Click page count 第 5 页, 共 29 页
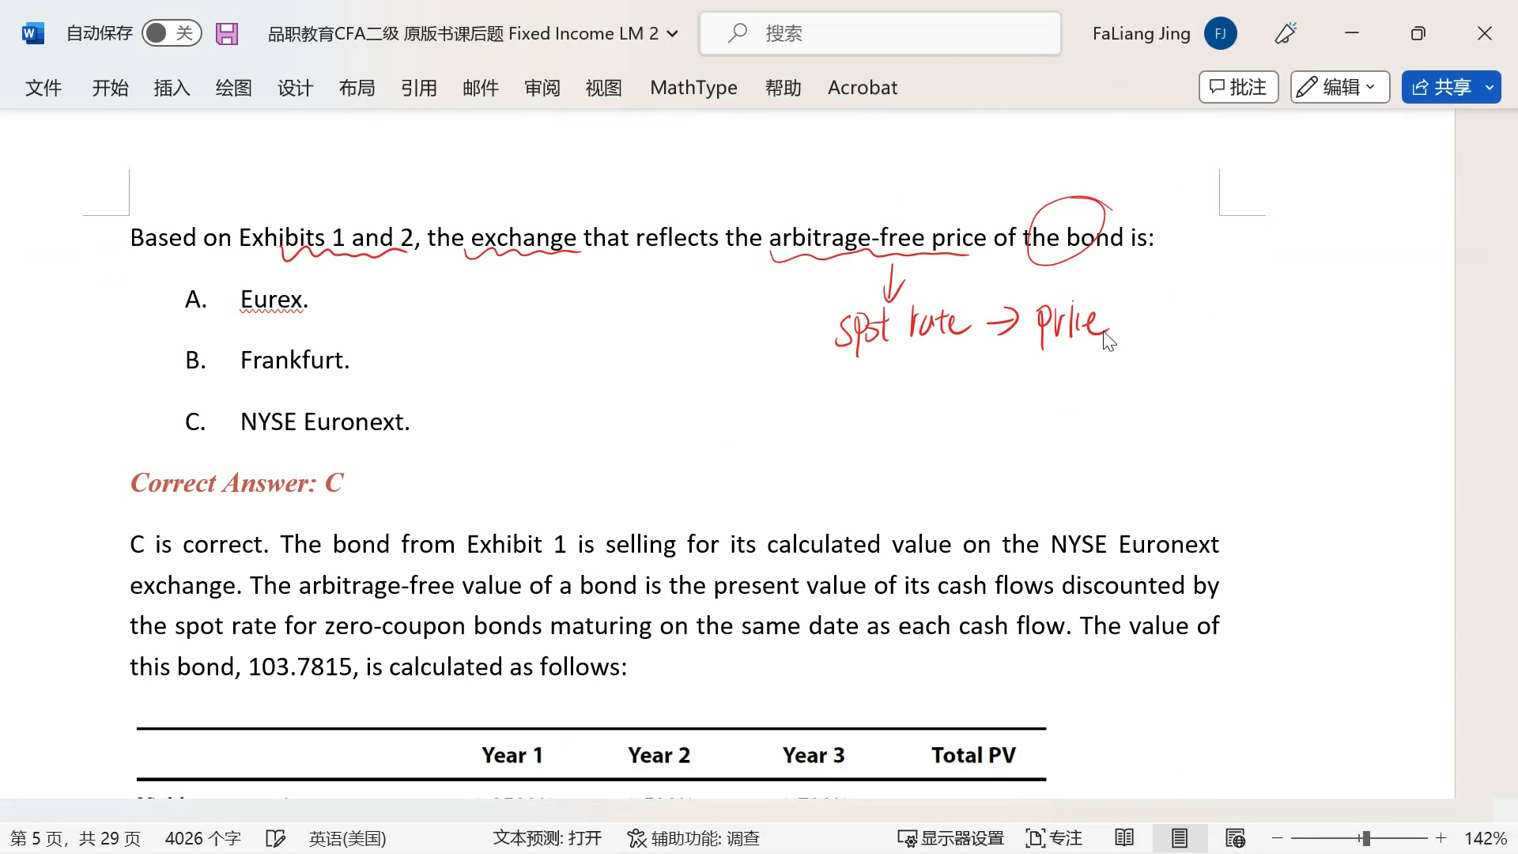 tap(75, 838)
